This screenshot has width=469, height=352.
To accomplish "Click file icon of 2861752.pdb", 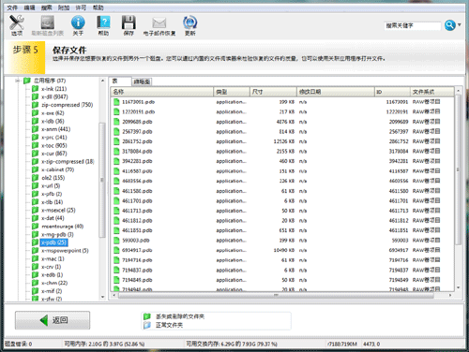I will pyautogui.click(x=116, y=141).
